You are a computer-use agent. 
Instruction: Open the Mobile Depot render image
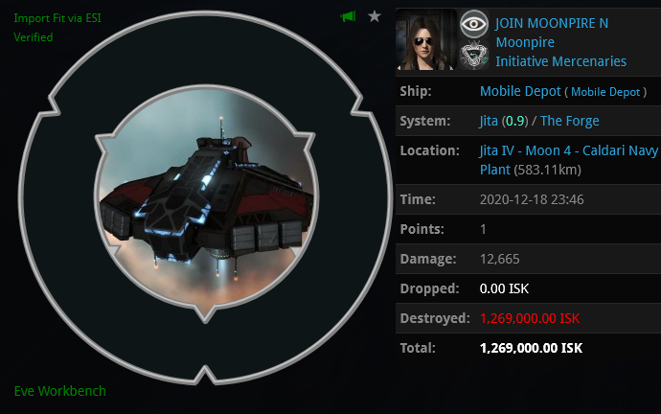206,198
